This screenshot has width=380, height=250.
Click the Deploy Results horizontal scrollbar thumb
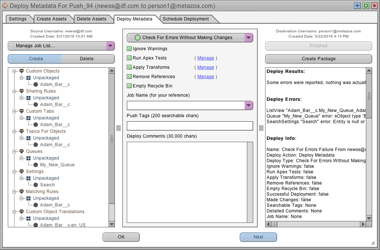point(274,224)
